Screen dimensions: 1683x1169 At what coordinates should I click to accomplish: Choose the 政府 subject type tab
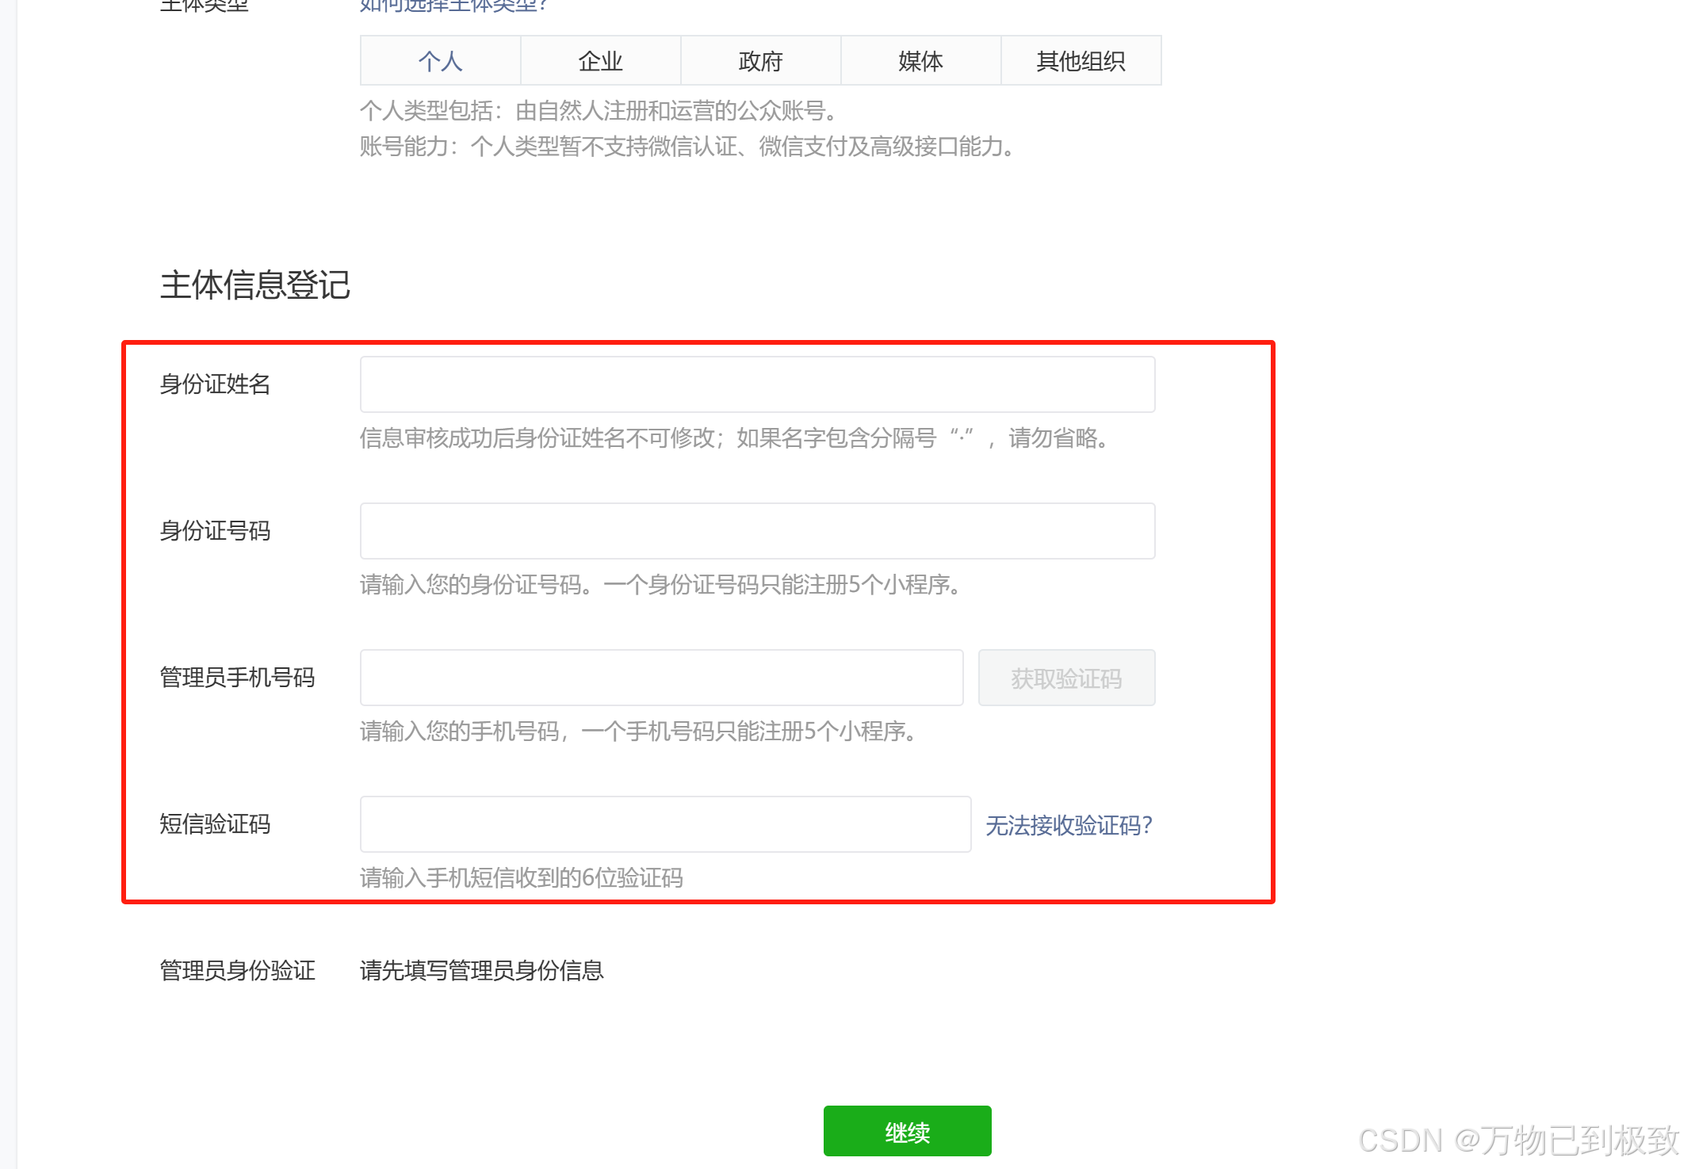point(760,61)
